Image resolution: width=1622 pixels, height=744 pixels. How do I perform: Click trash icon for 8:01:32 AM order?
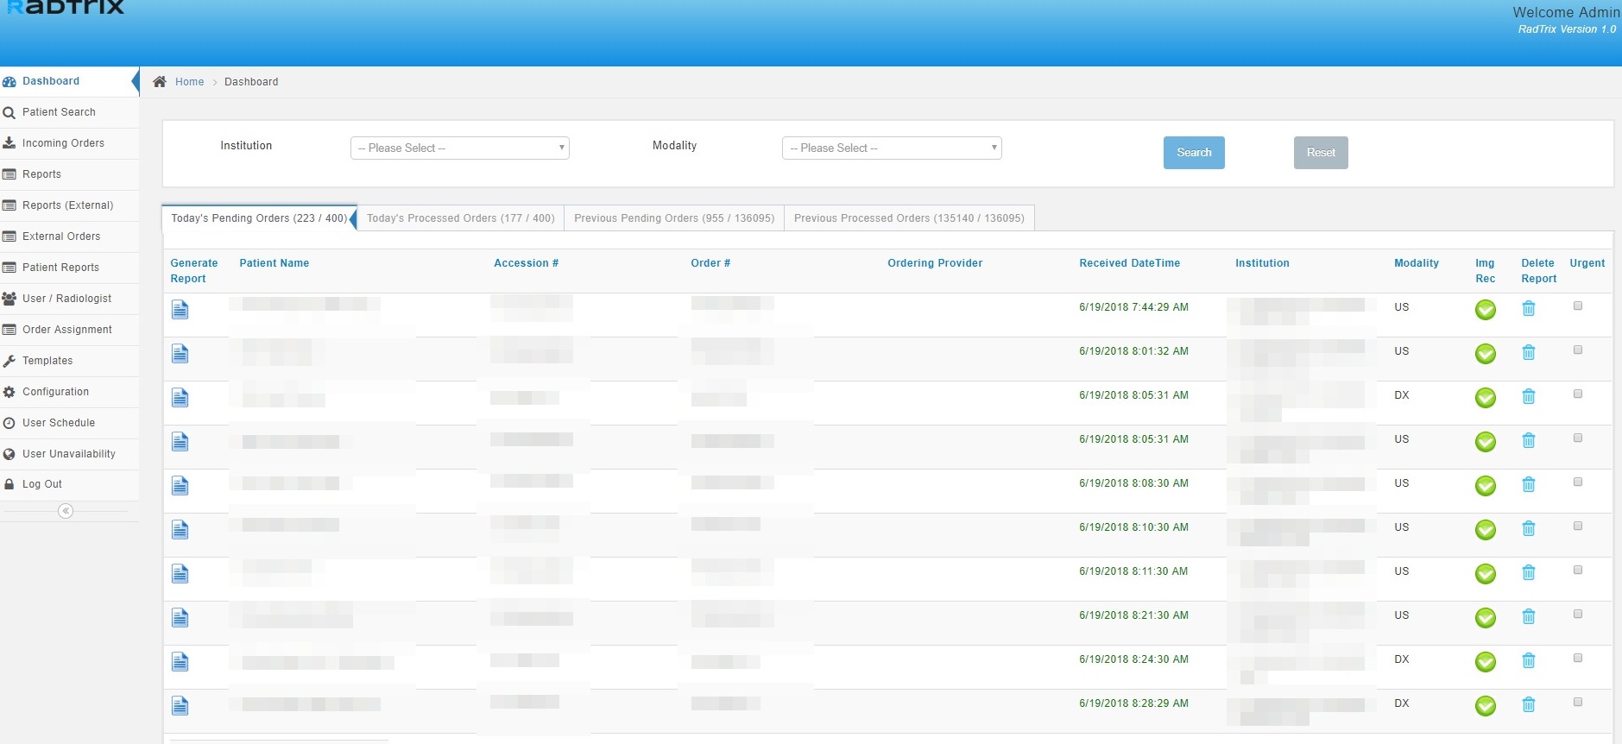click(x=1528, y=353)
